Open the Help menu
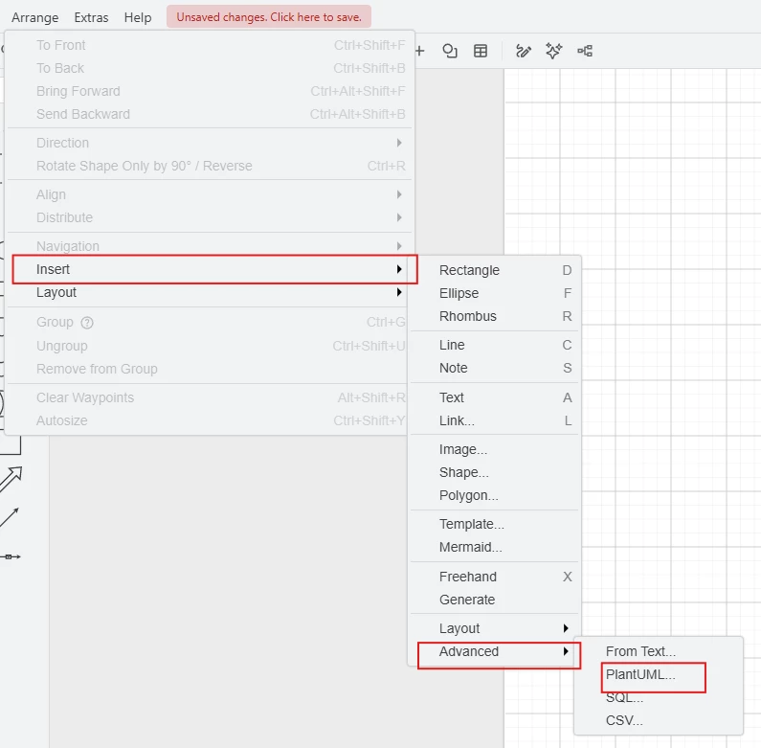This screenshot has height=748, width=761. 138,17
